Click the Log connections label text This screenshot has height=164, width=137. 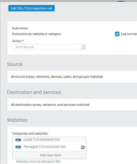[129, 34]
